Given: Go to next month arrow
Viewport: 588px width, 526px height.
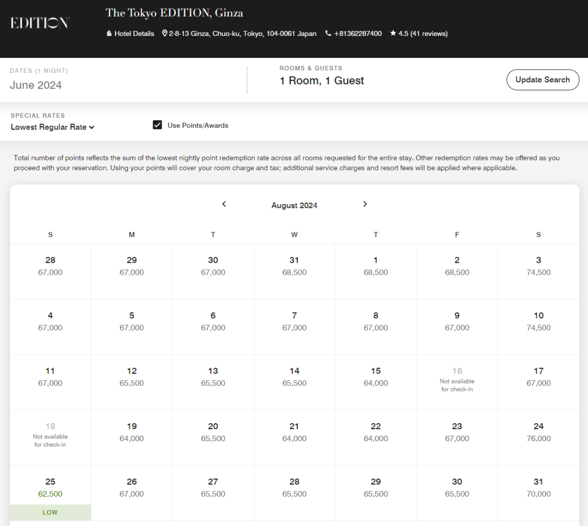Looking at the screenshot, I should (x=365, y=204).
